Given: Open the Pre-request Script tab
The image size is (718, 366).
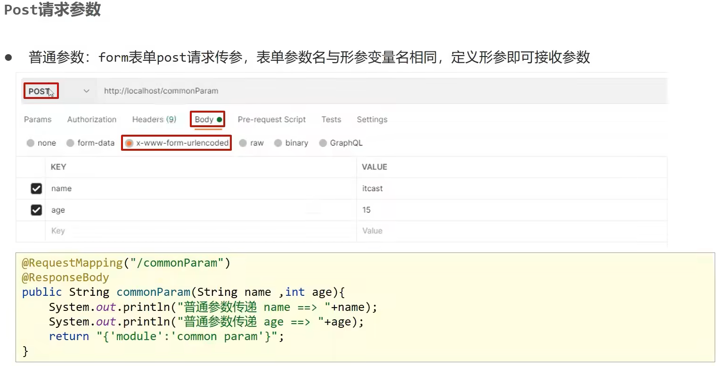Looking at the screenshot, I should pyautogui.click(x=272, y=120).
